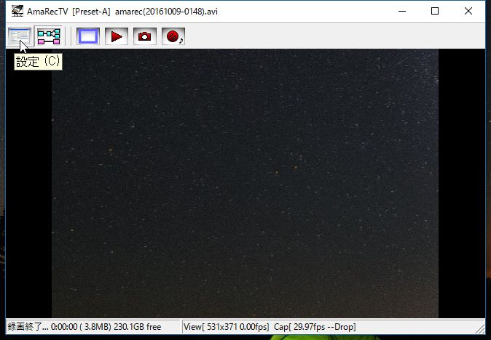The width and height of the screenshot is (491, 340).
Task: Open the graph/filter connection diagram icon
Action: 49,36
